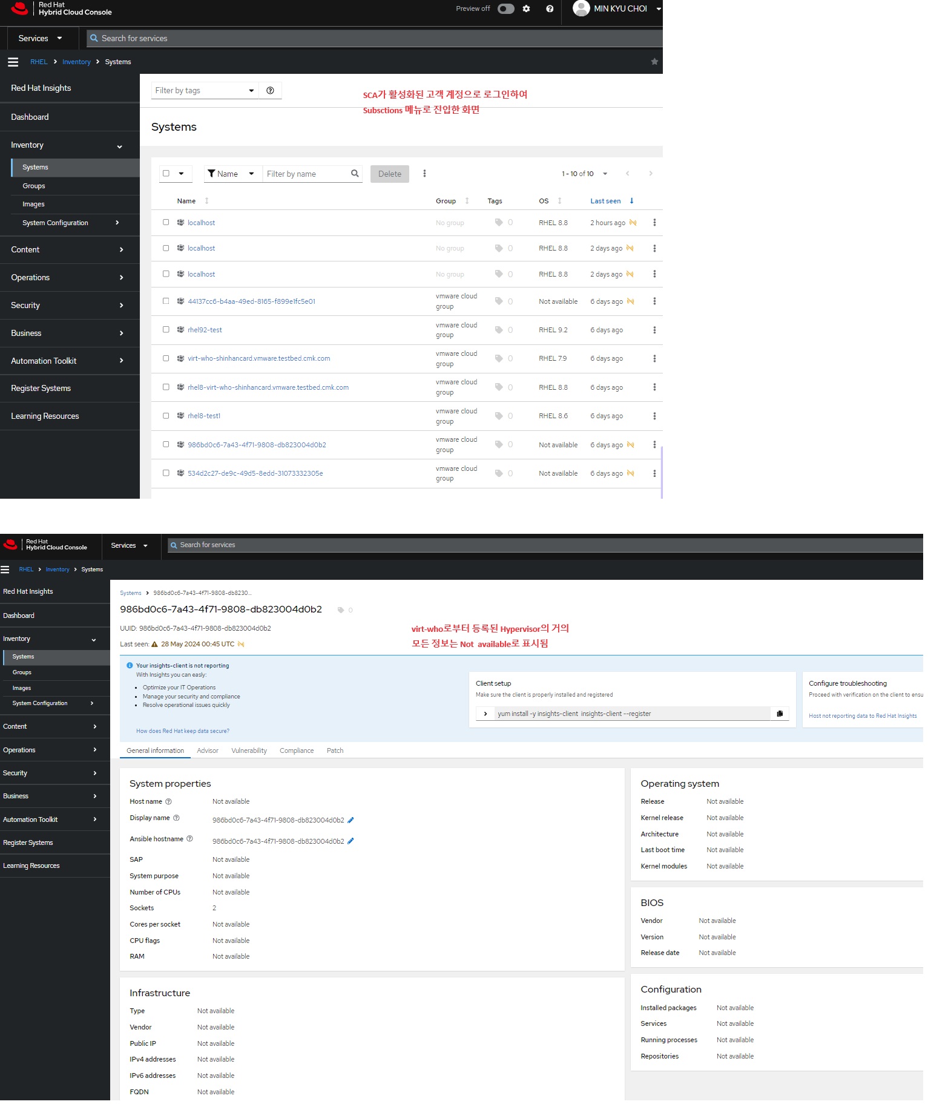
Task: Open 'How does Red Hat keep data secure?'
Action: [183, 731]
